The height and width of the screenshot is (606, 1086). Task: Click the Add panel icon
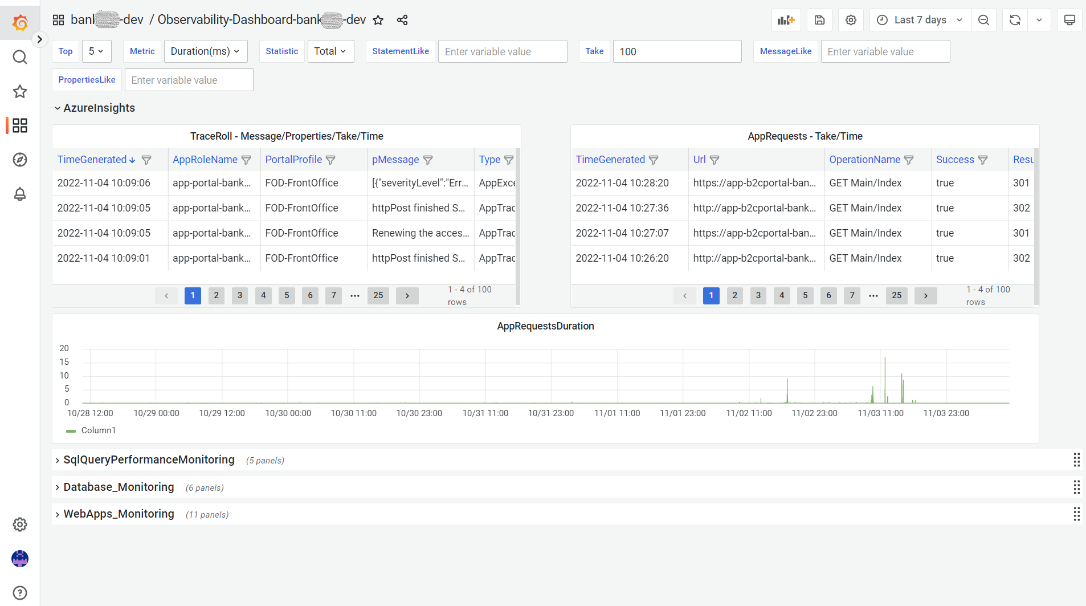[x=786, y=20]
